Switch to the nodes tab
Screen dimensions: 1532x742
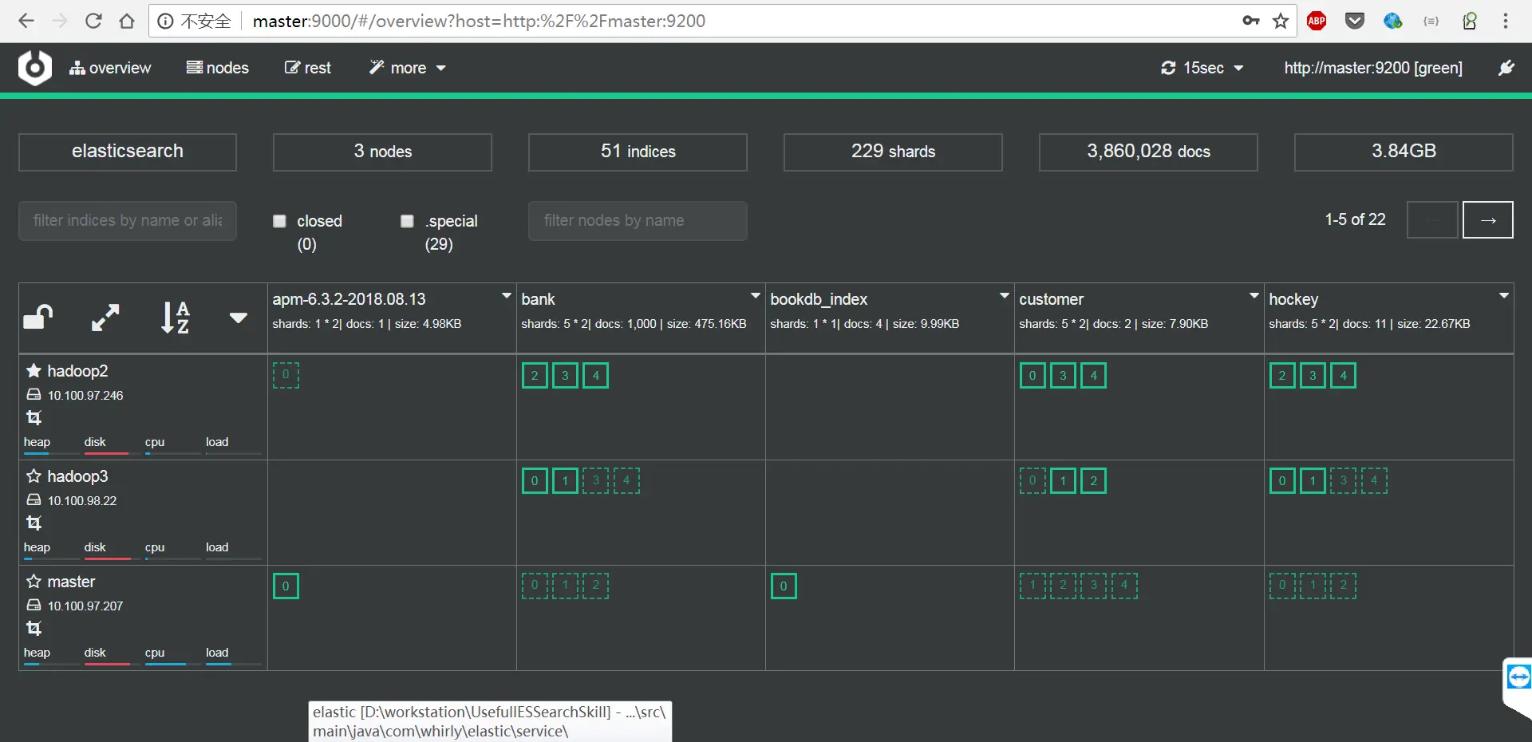point(218,68)
